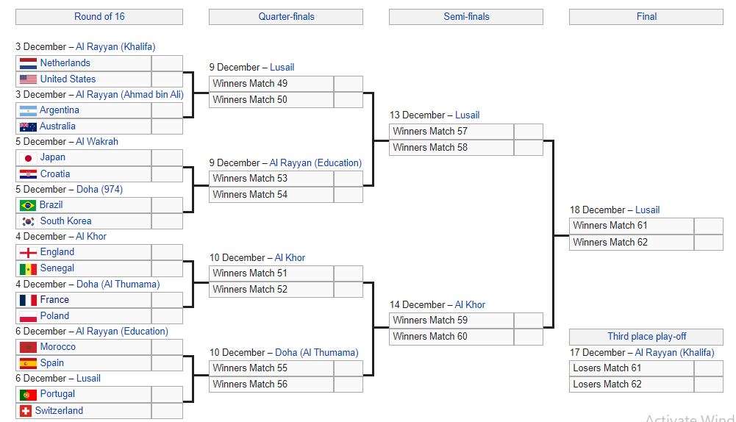This screenshot has height=422, width=736.
Task: Open Al Rayyan (Ahmad bin Ali) venue link
Action: (x=129, y=94)
